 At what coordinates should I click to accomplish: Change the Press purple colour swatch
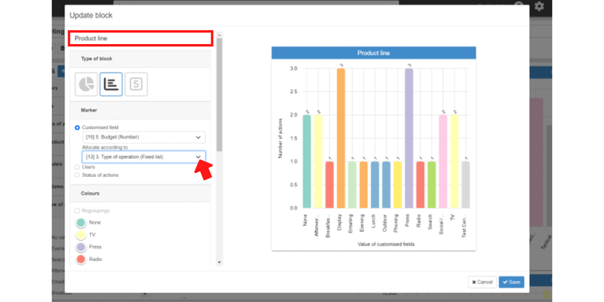coord(81,247)
